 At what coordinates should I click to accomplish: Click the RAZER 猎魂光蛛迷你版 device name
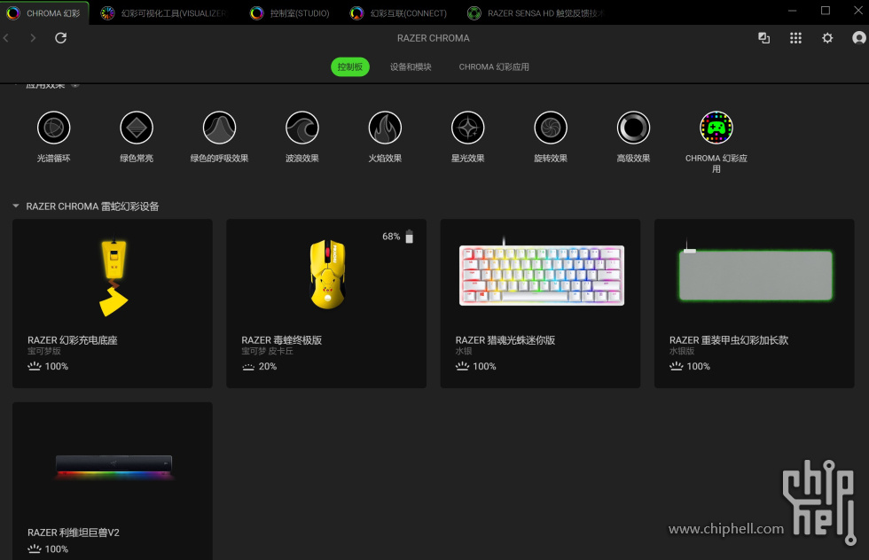(505, 340)
